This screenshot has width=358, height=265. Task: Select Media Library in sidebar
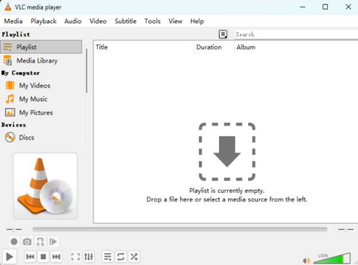(41, 61)
